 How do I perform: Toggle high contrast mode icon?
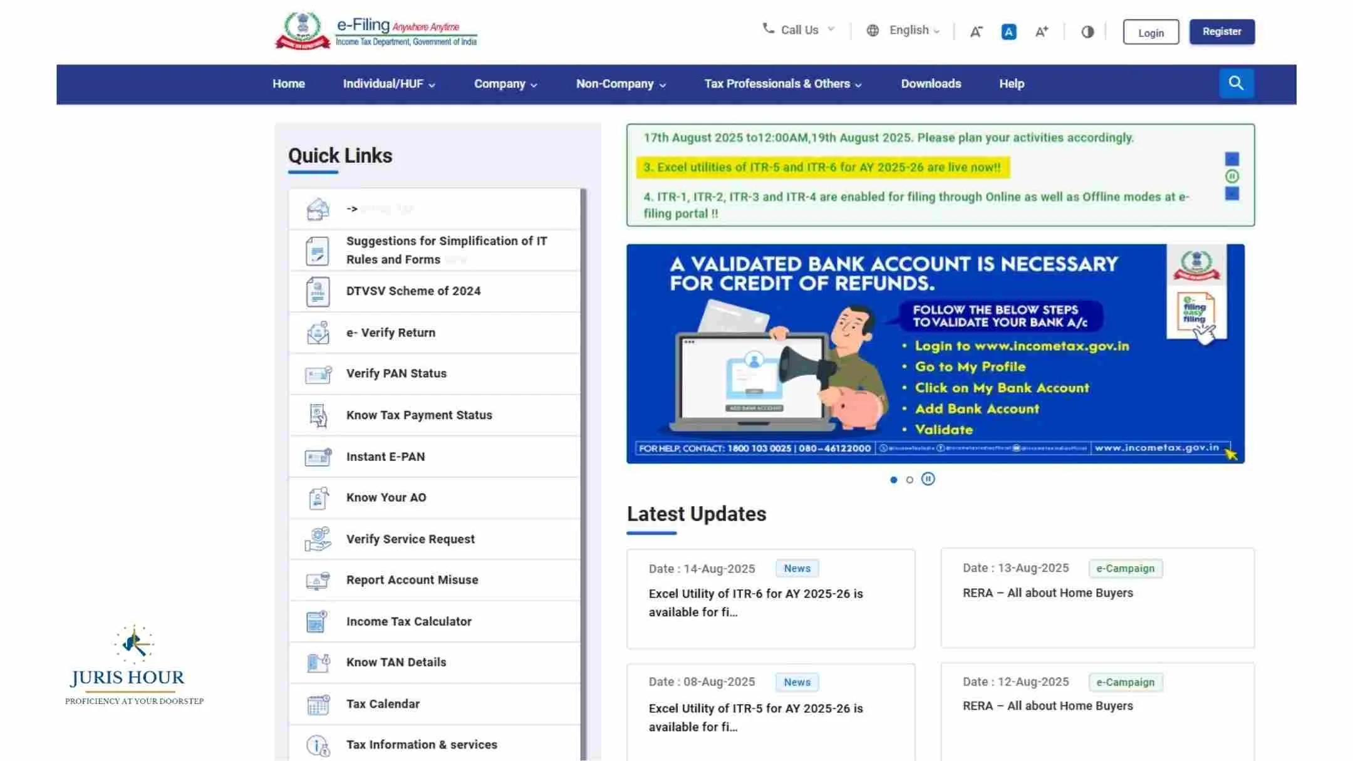point(1087,31)
